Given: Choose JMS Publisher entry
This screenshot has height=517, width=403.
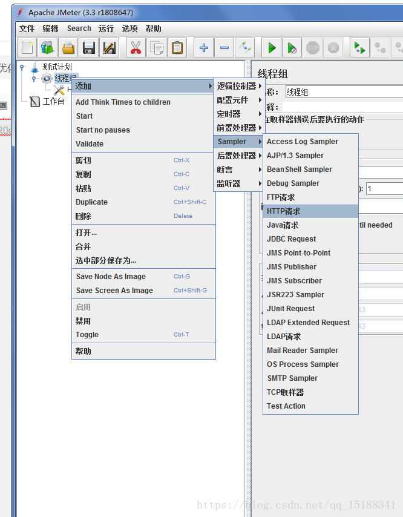Looking at the screenshot, I should click(311, 267).
